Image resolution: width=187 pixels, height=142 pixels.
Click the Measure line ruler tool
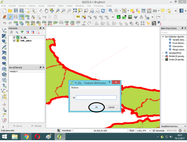click(x=155, y=11)
